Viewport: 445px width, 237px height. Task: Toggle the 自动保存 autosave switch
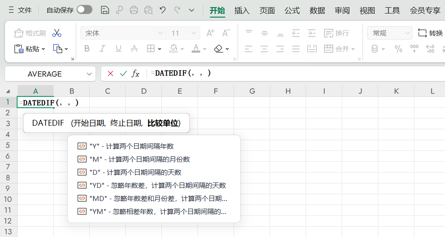(84, 10)
